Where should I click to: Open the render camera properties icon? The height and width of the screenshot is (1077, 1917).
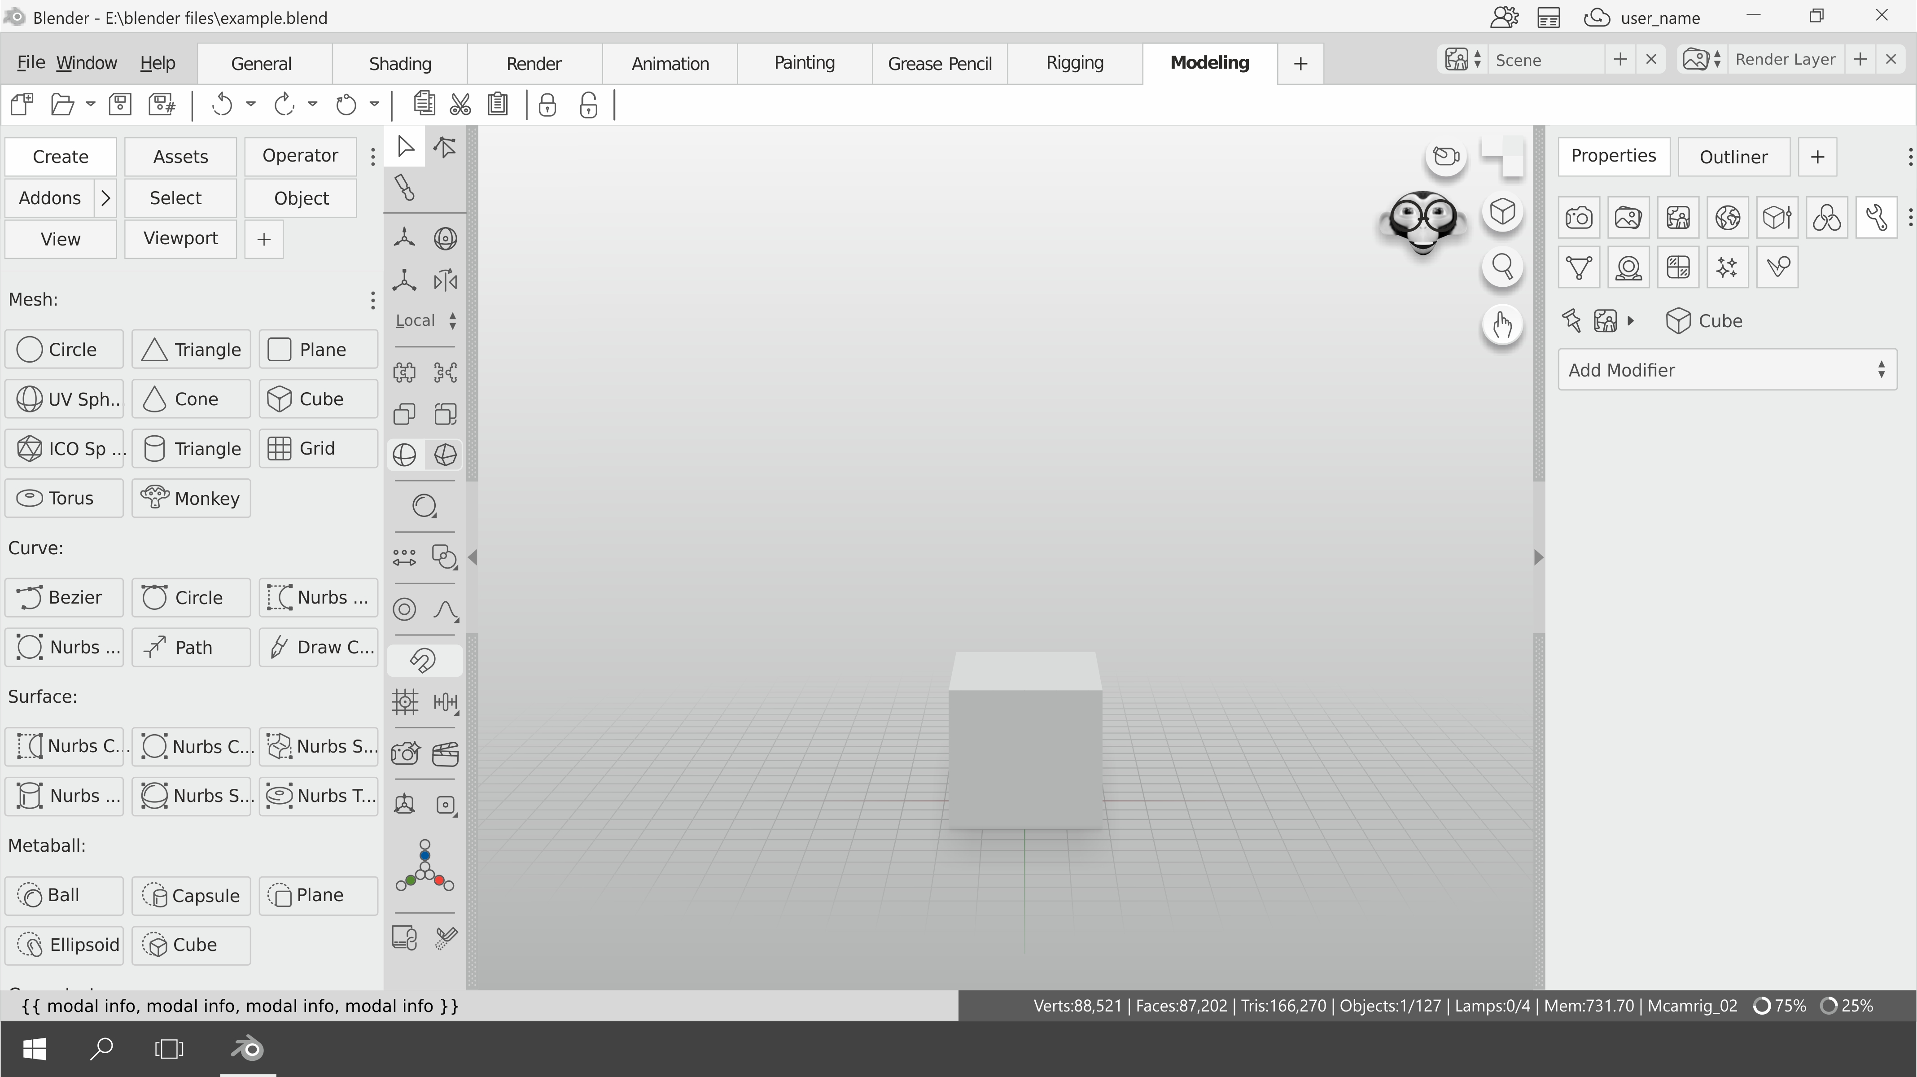click(1578, 217)
